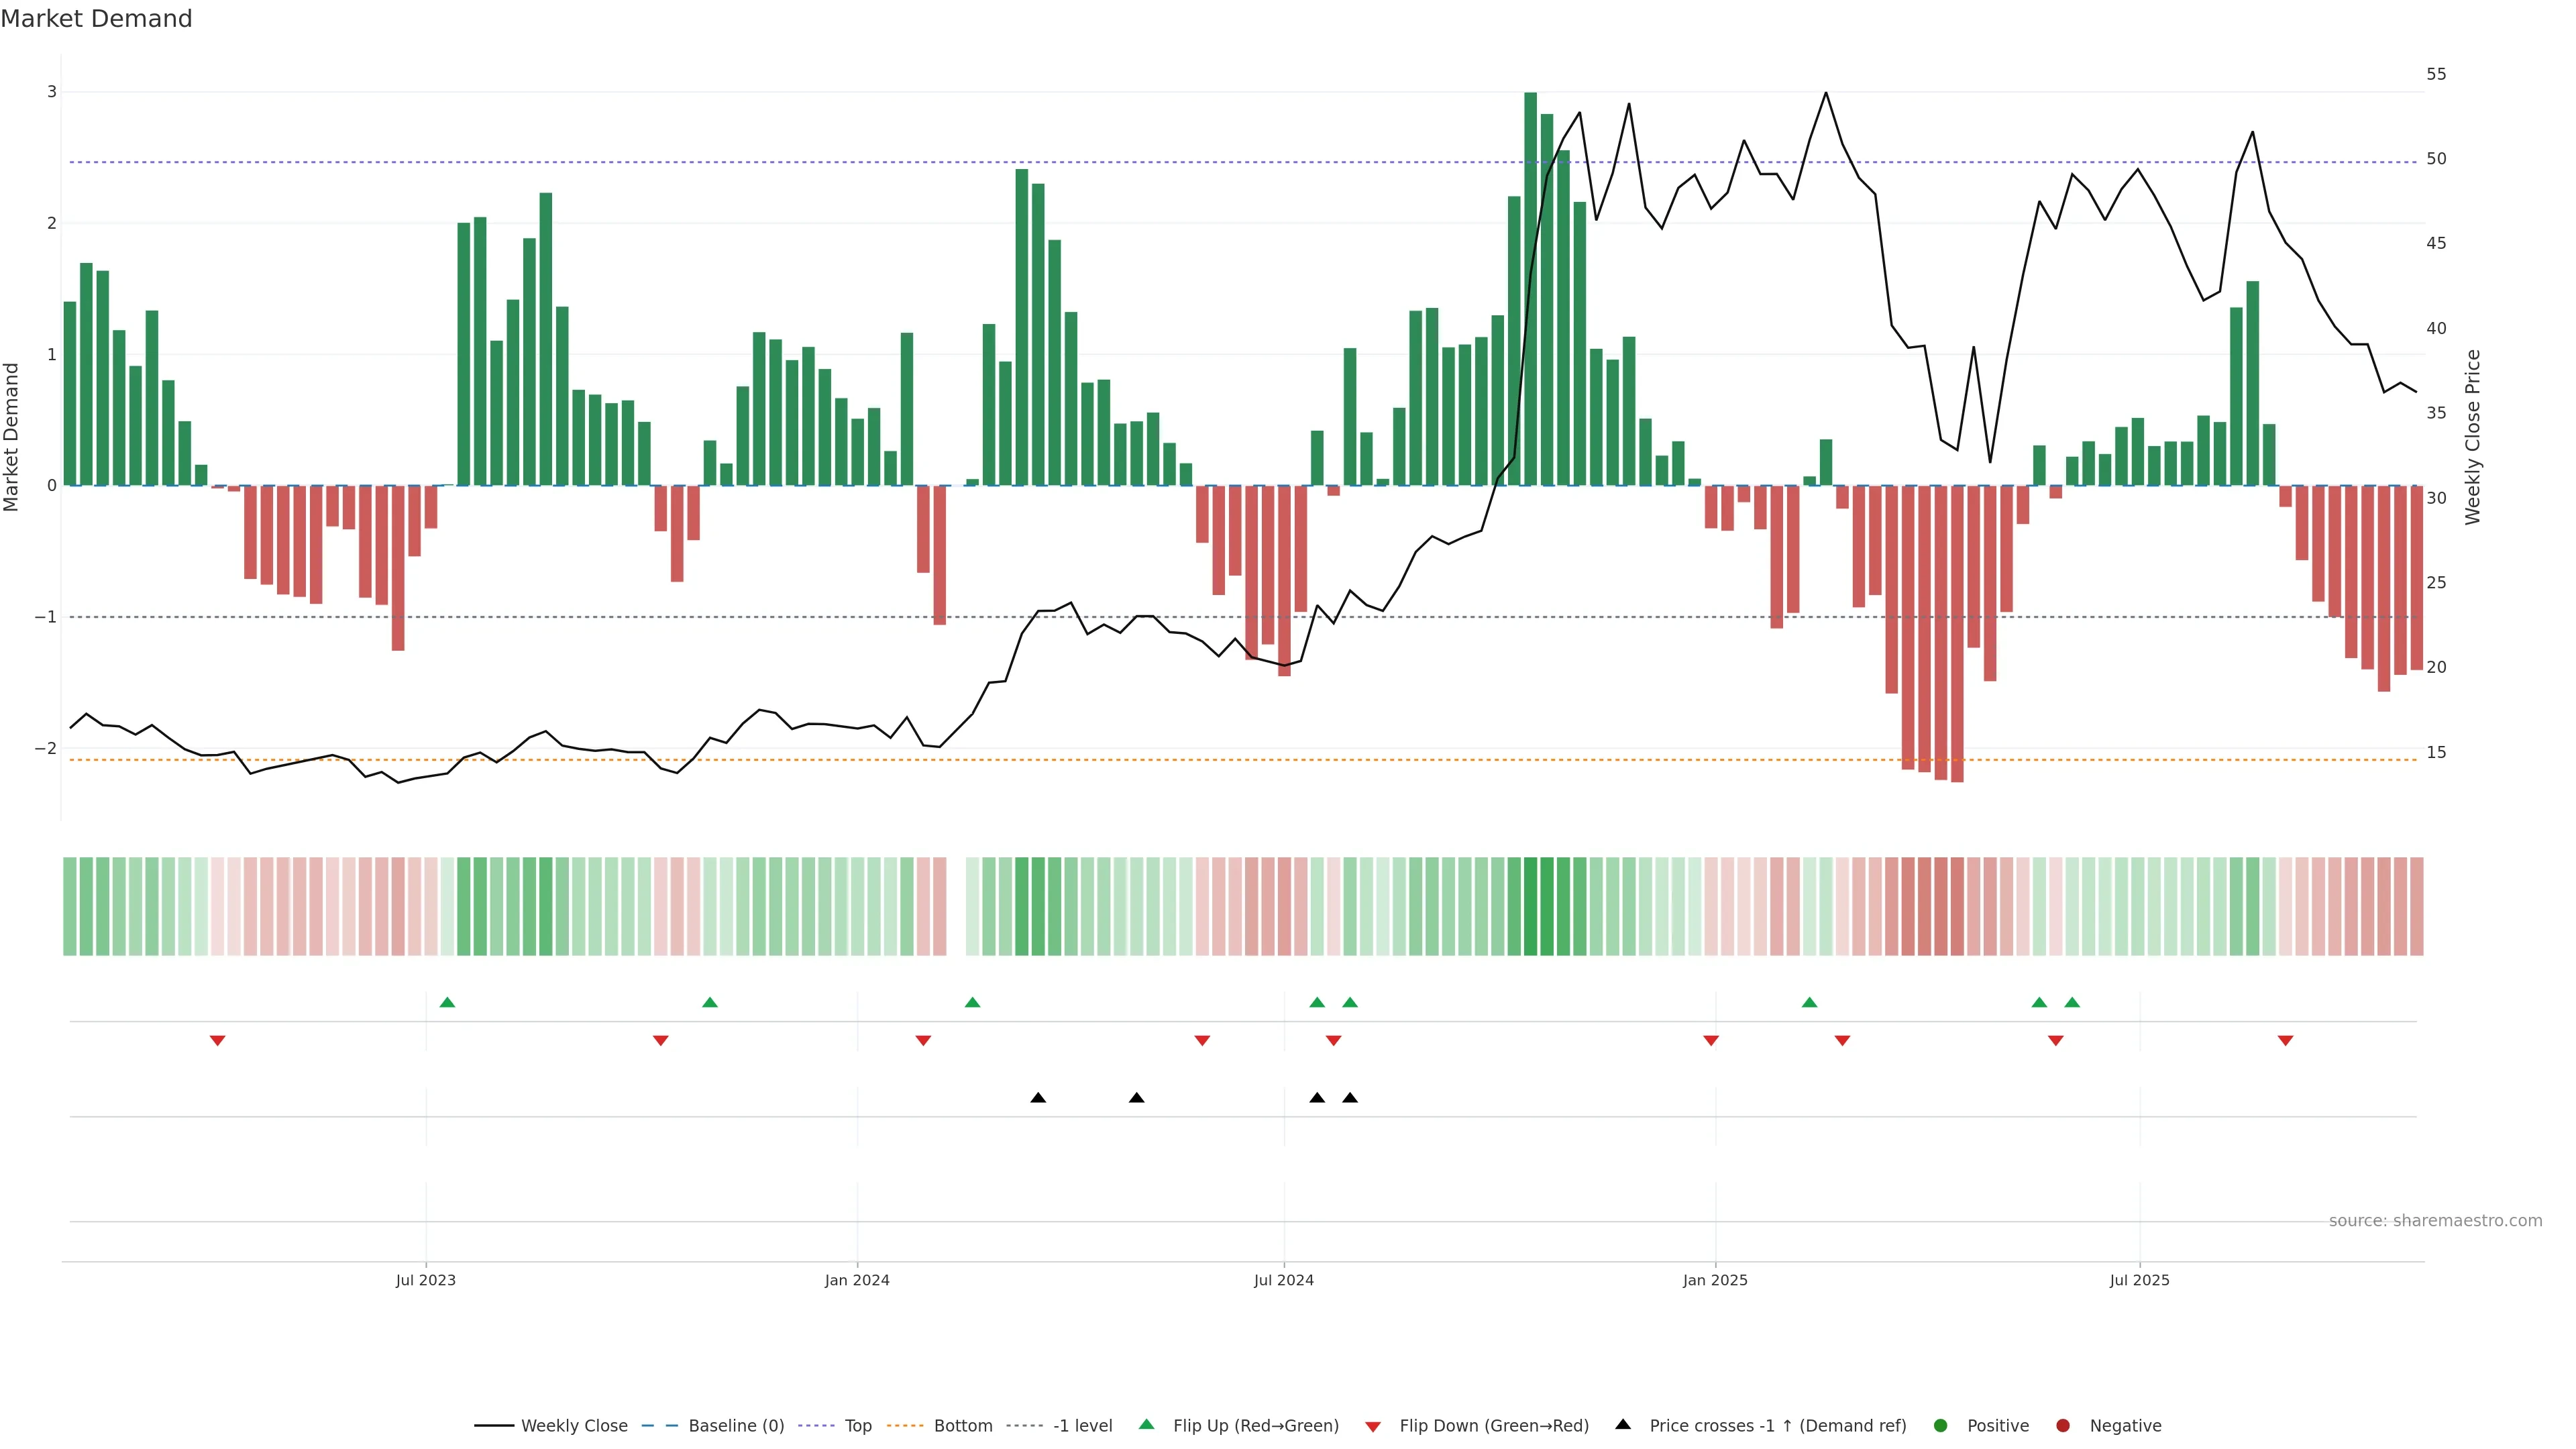Click the Positive green circle legend icon
This screenshot has width=2576, height=1449.
(1941, 1425)
